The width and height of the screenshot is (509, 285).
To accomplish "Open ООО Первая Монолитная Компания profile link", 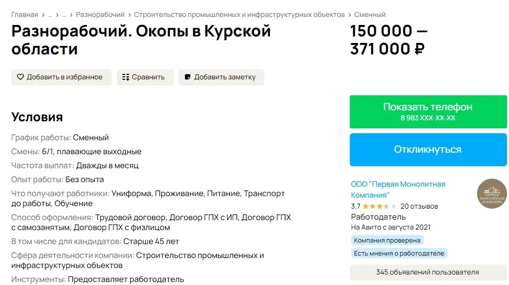I will [398, 190].
